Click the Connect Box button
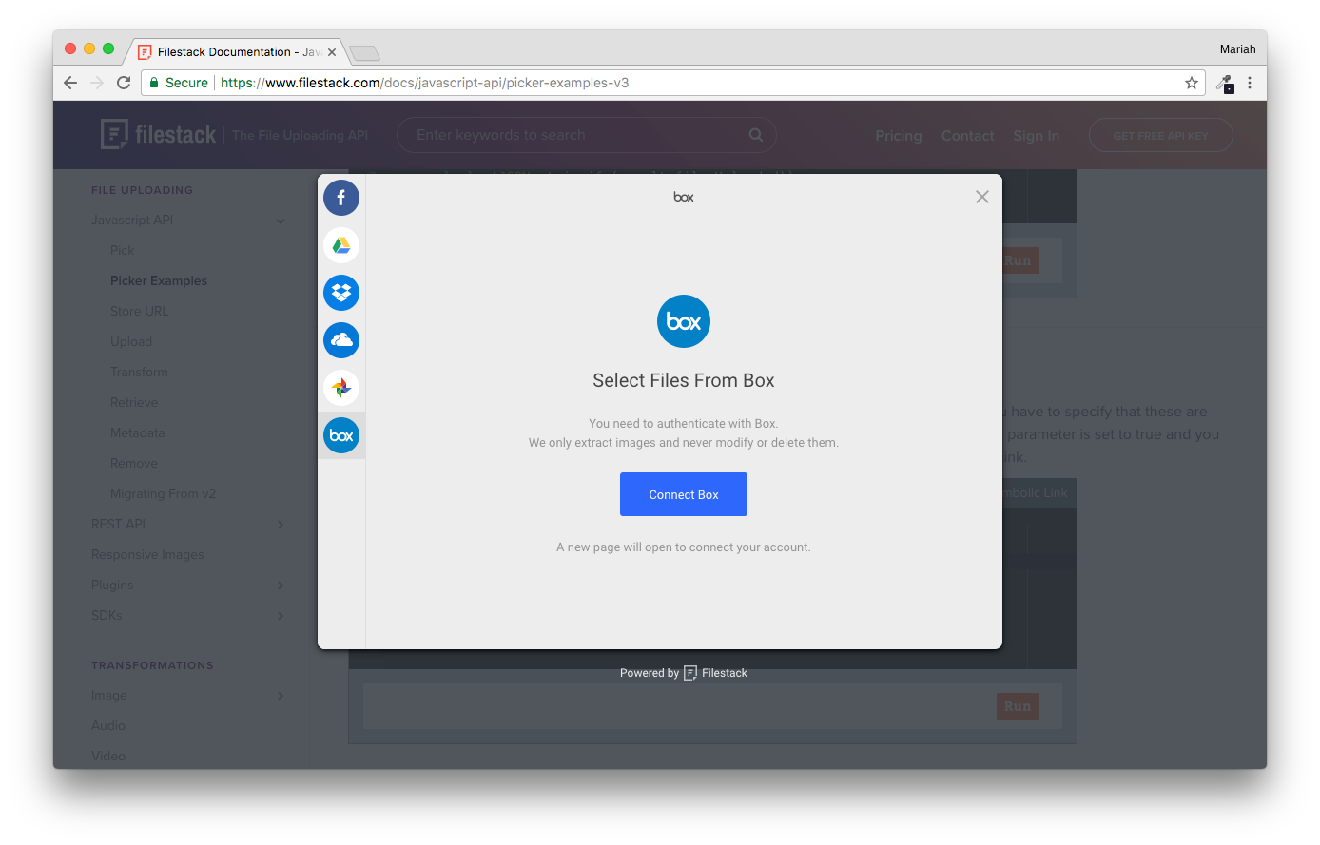This screenshot has width=1320, height=845. click(684, 494)
